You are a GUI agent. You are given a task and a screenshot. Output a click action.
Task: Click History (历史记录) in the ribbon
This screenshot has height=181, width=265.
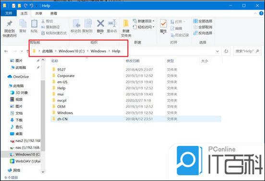click(x=180, y=35)
